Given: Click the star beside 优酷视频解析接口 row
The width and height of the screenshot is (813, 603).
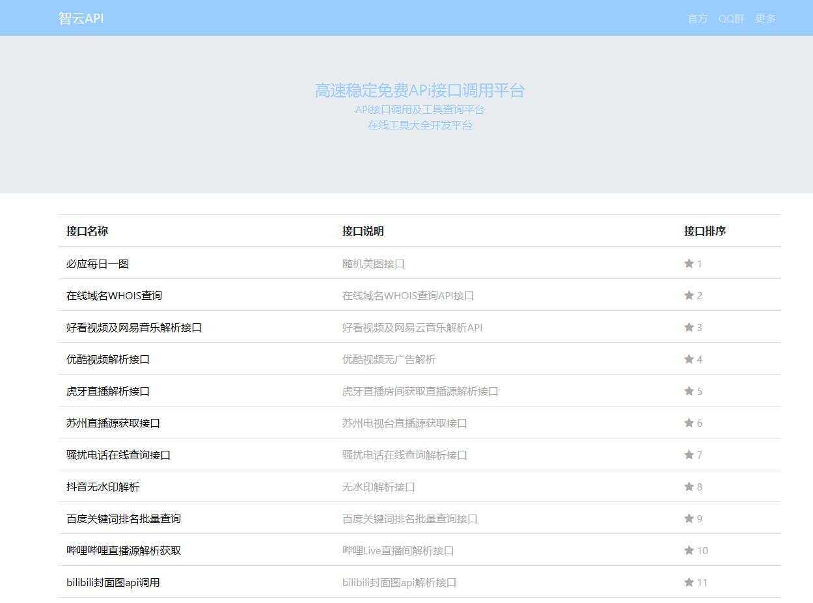Looking at the screenshot, I should point(688,359).
